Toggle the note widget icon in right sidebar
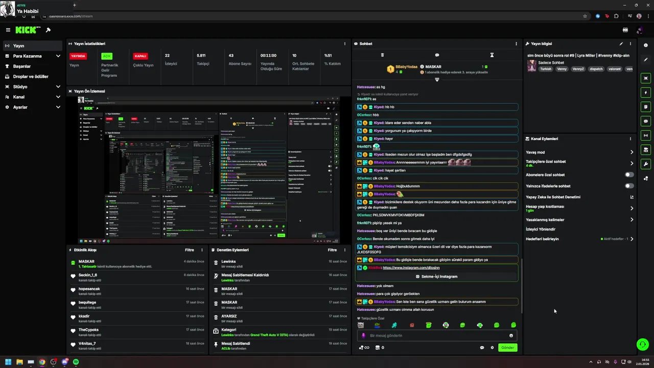The height and width of the screenshot is (368, 654). coord(646,107)
